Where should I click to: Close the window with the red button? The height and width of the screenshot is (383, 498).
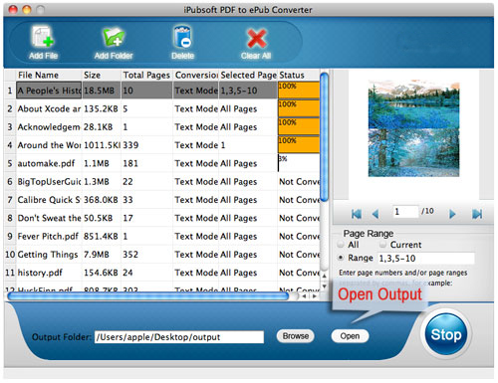tap(13, 10)
